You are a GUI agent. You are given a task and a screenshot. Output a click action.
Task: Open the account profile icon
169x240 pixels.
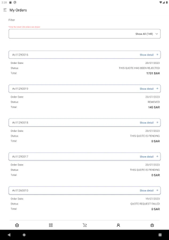(118, 225)
